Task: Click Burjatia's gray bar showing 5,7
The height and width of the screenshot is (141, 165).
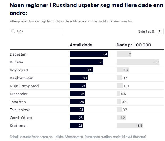Action: 138,62
